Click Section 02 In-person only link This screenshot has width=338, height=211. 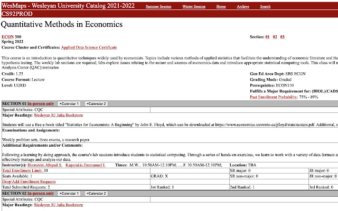pyautogui.click(x=41, y=194)
